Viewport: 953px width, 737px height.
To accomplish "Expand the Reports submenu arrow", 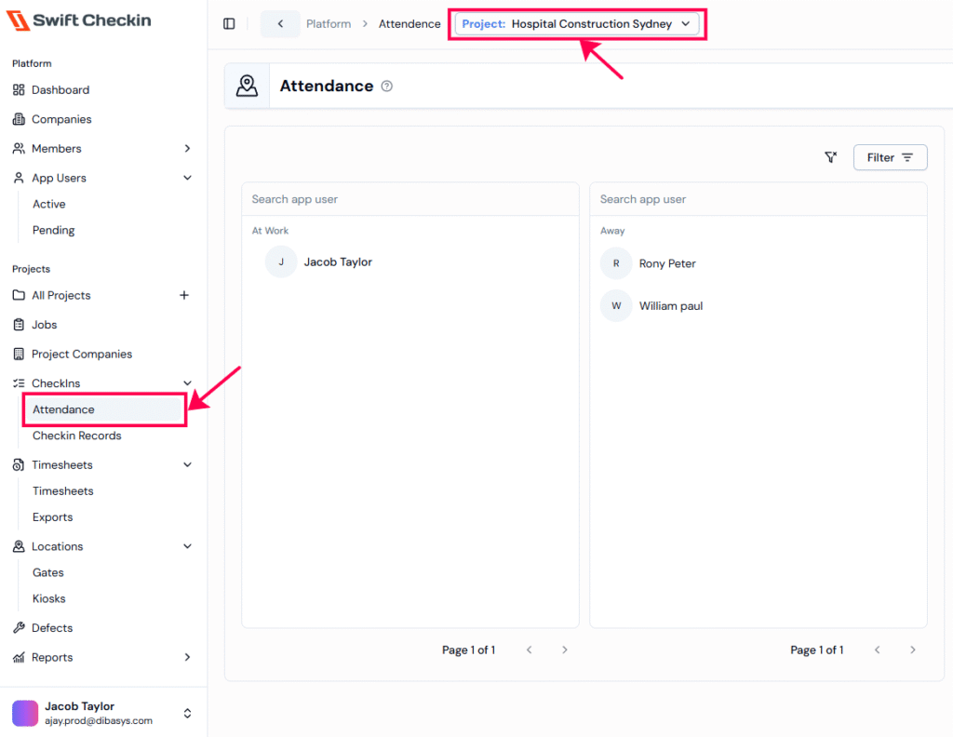I will point(187,658).
